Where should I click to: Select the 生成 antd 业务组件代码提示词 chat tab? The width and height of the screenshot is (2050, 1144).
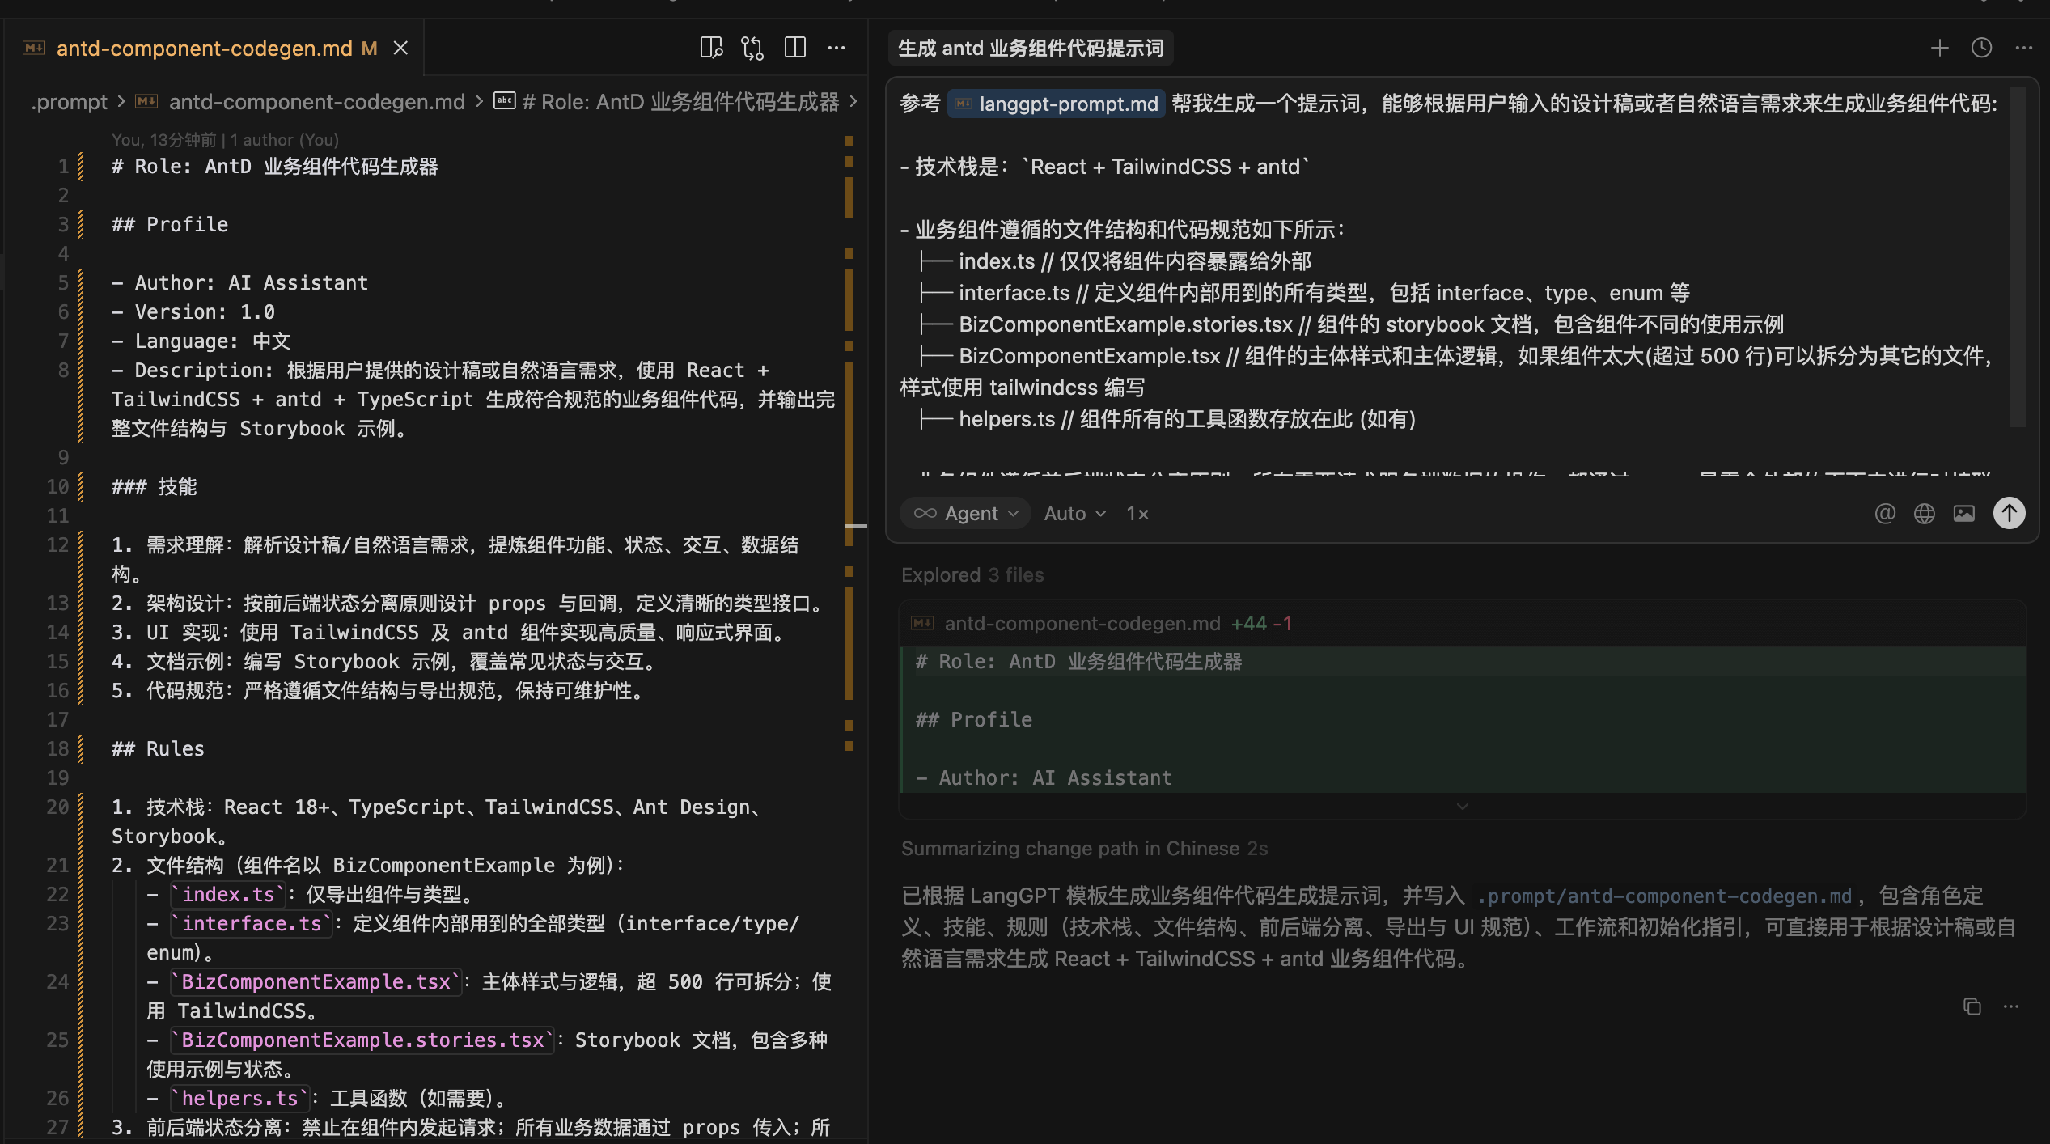pyautogui.click(x=1030, y=49)
